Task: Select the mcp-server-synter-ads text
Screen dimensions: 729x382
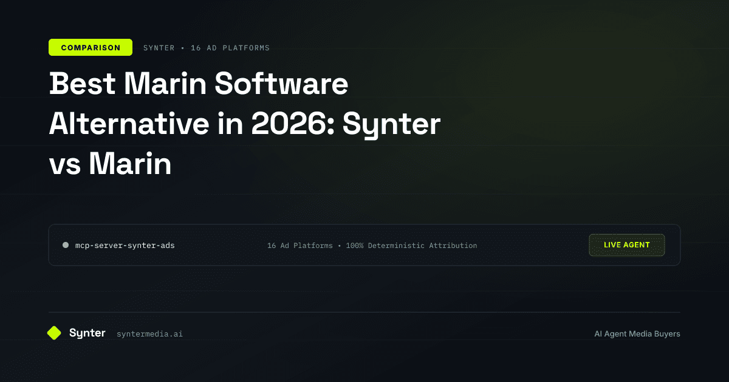Action: tap(125, 246)
